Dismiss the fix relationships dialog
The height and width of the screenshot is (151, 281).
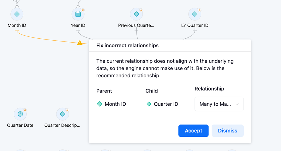228,131
